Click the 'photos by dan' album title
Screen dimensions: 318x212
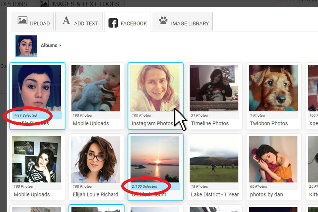266,194
